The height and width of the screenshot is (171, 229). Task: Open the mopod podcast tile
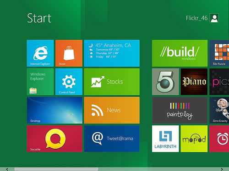194,139
